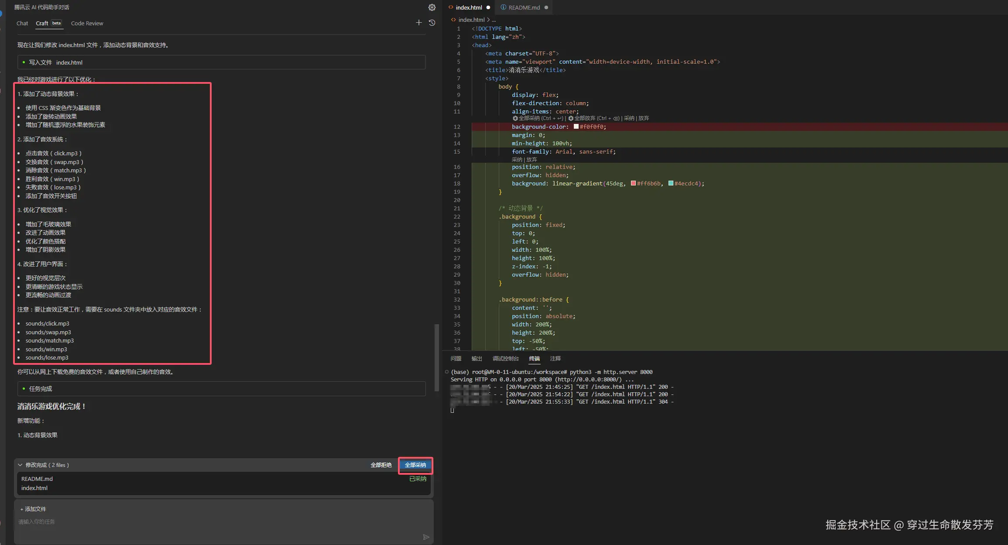Click the unsaved dot on README.md tab

546,7
